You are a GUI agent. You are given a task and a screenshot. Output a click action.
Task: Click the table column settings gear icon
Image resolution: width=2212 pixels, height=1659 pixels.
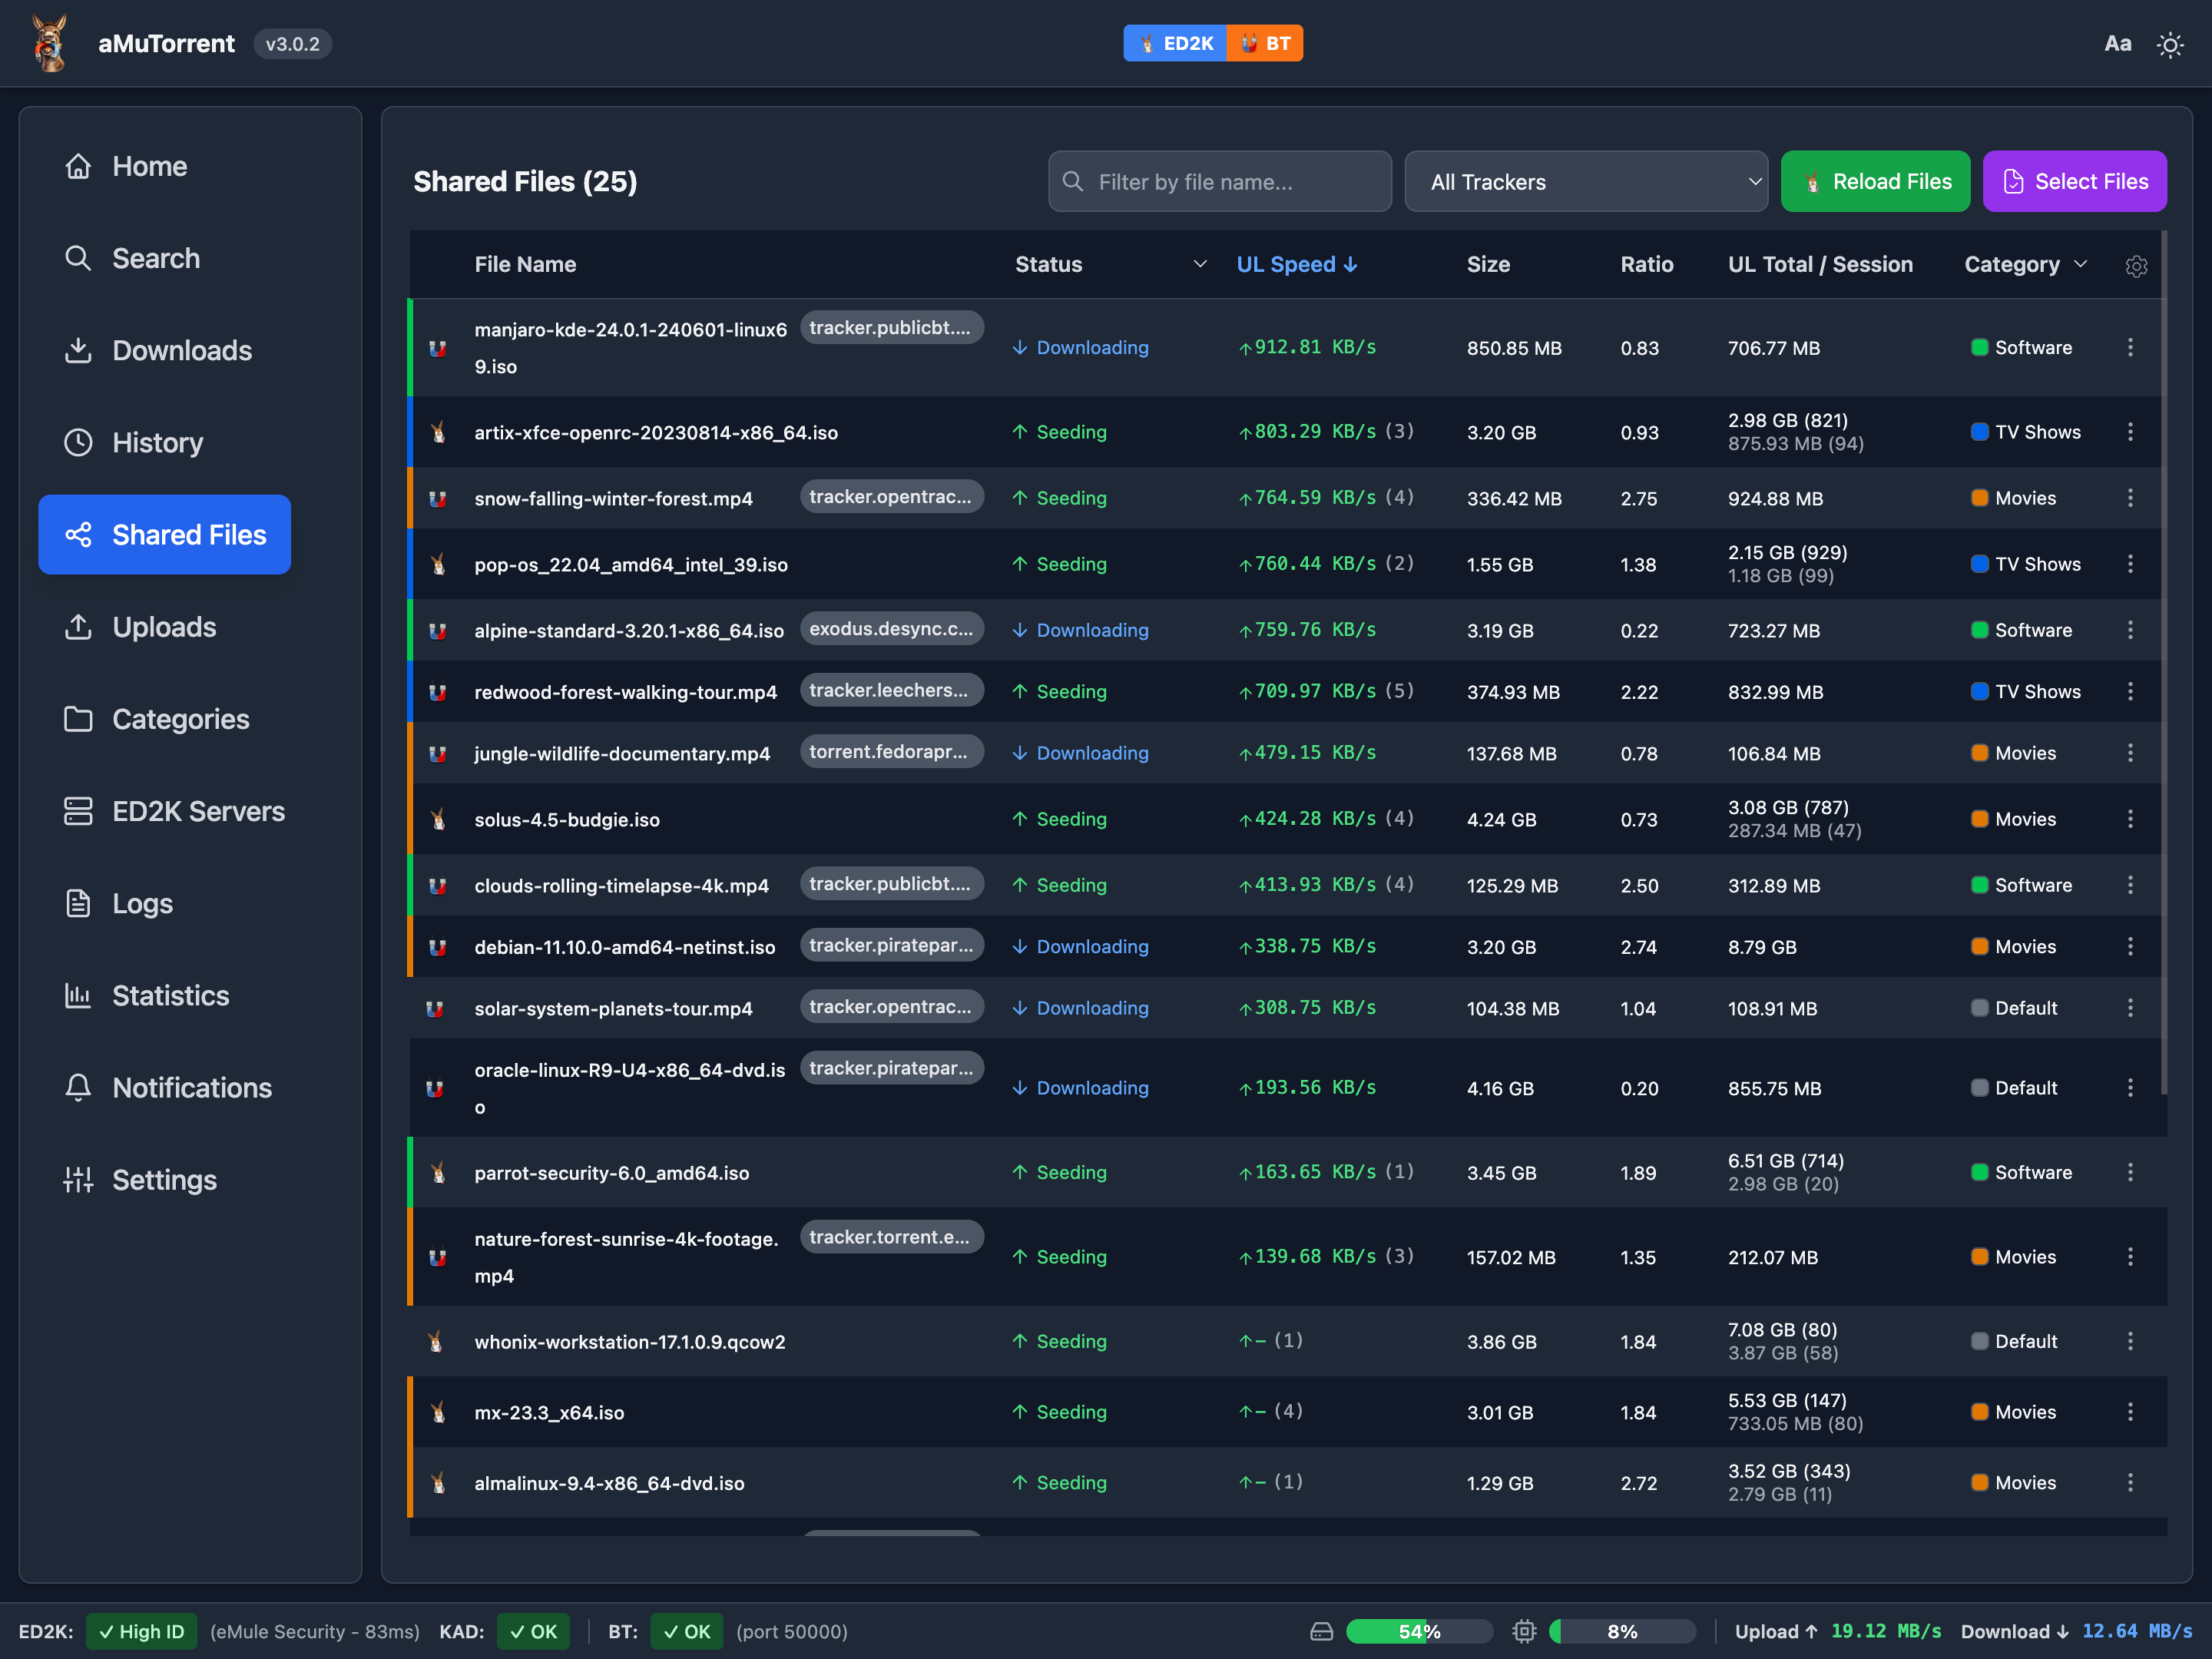[x=2136, y=266]
